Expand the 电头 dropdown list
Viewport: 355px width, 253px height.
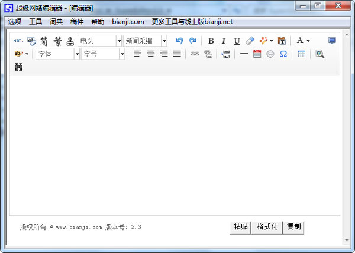coord(119,41)
